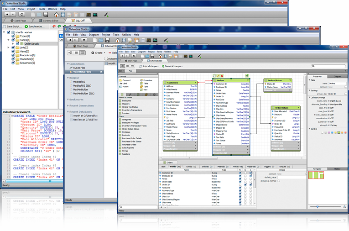Click the Save floppy icon in front window toolbar
Screen dimensions: 349x231
click(x=152, y=56)
